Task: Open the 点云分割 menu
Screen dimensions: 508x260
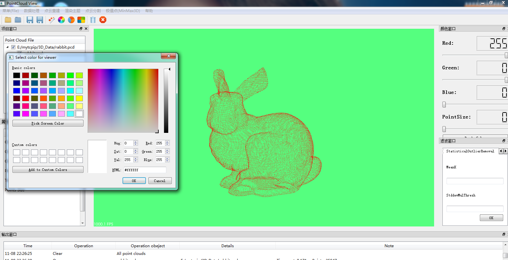Action: point(93,11)
